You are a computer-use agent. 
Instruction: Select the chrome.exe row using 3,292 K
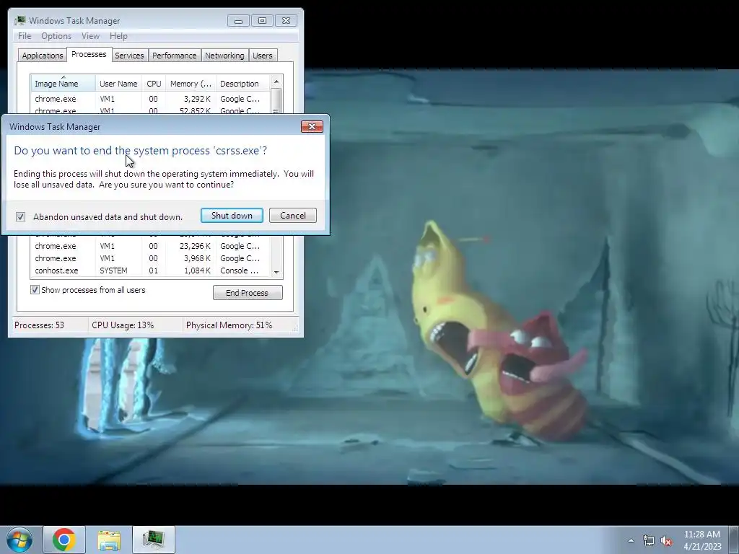coord(151,99)
